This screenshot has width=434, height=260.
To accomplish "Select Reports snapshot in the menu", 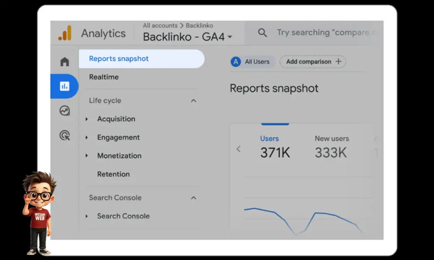I will pos(119,59).
